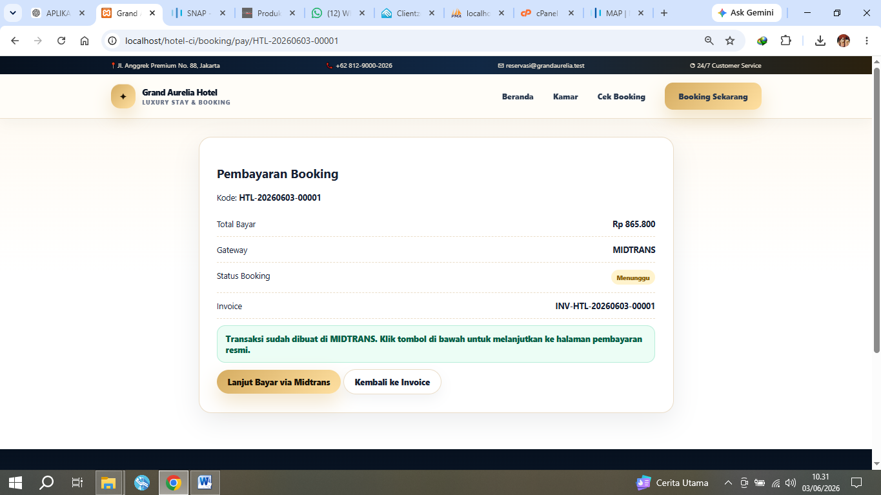Click the total amount Rp 865.800
This screenshot has width=881, height=495.
(634, 224)
